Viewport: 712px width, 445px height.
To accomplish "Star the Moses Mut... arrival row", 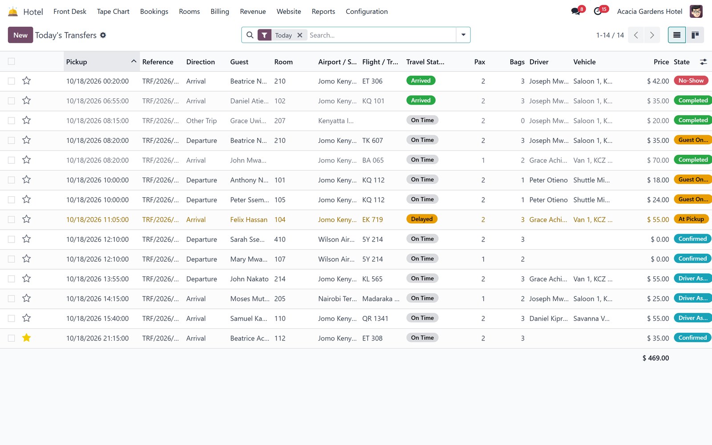I will point(27,299).
